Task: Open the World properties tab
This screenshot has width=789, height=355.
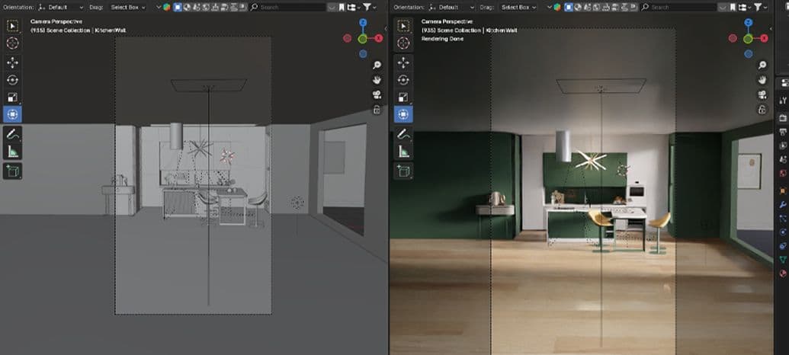Action: click(783, 174)
